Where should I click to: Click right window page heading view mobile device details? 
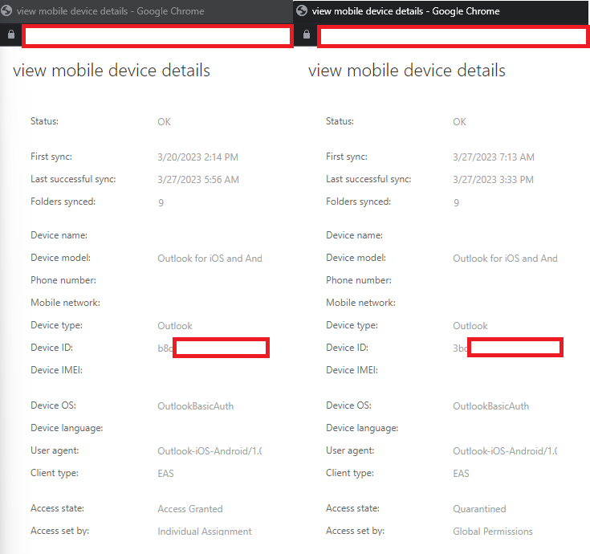coord(407,71)
